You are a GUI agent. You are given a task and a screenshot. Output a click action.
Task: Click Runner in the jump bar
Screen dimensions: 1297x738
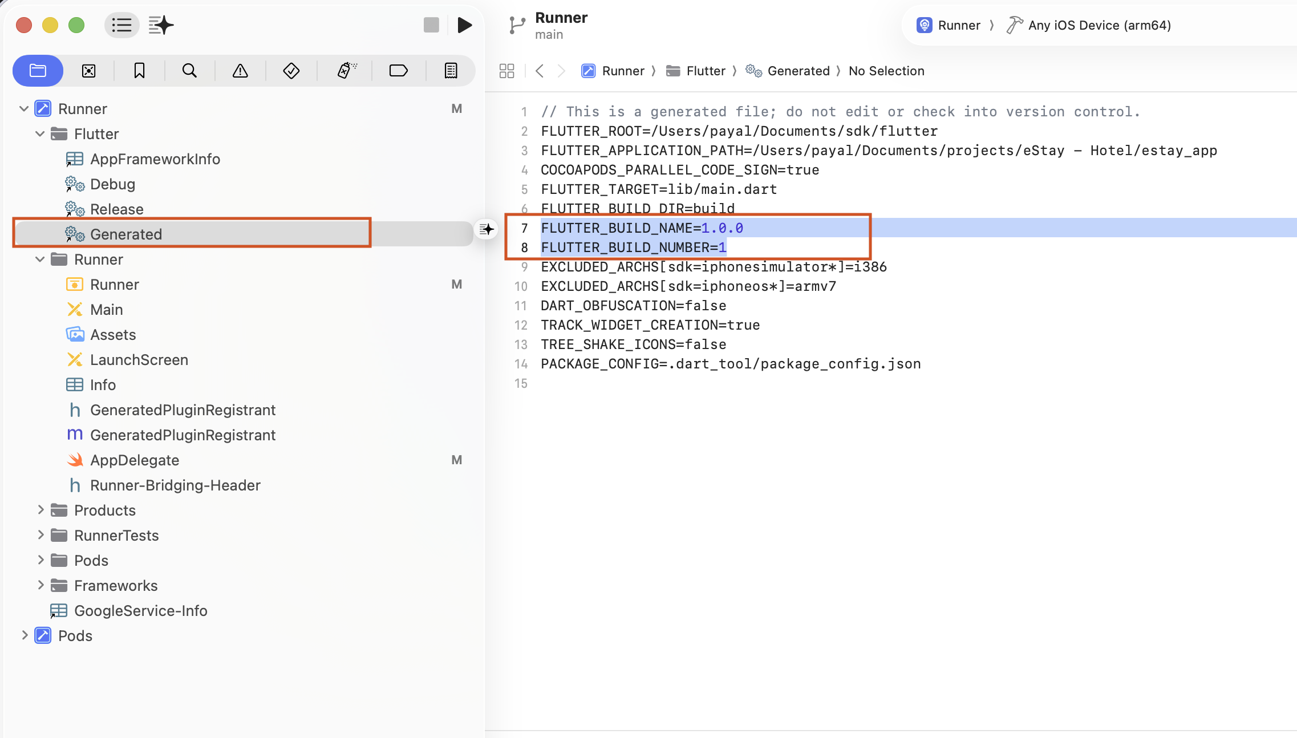[x=613, y=71]
